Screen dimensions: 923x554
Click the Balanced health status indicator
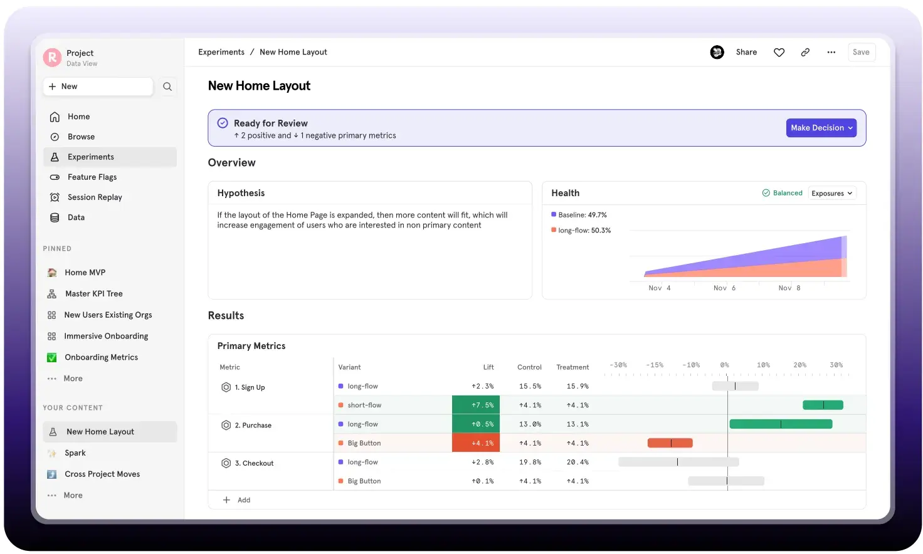point(782,192)
